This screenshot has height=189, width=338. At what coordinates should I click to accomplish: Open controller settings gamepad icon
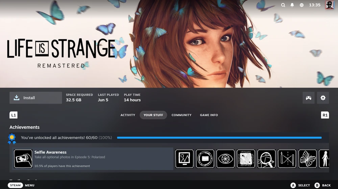(309, 98)
